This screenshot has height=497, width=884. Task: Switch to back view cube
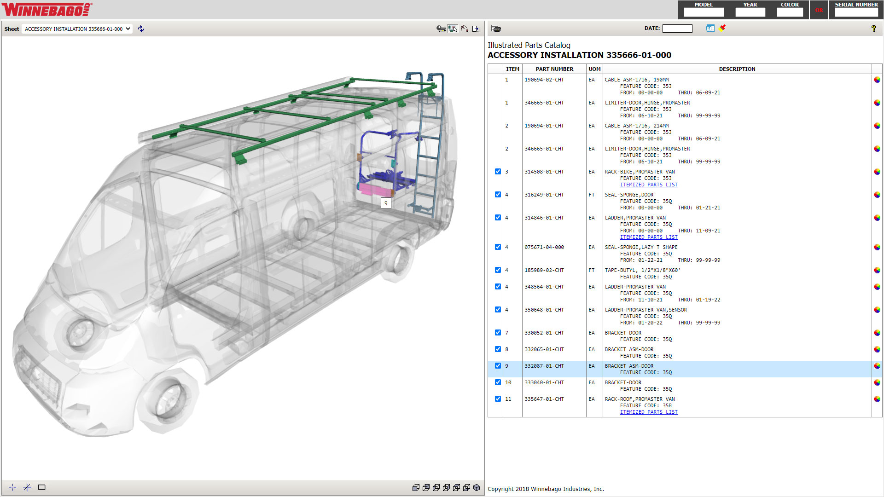click(426, 487)
